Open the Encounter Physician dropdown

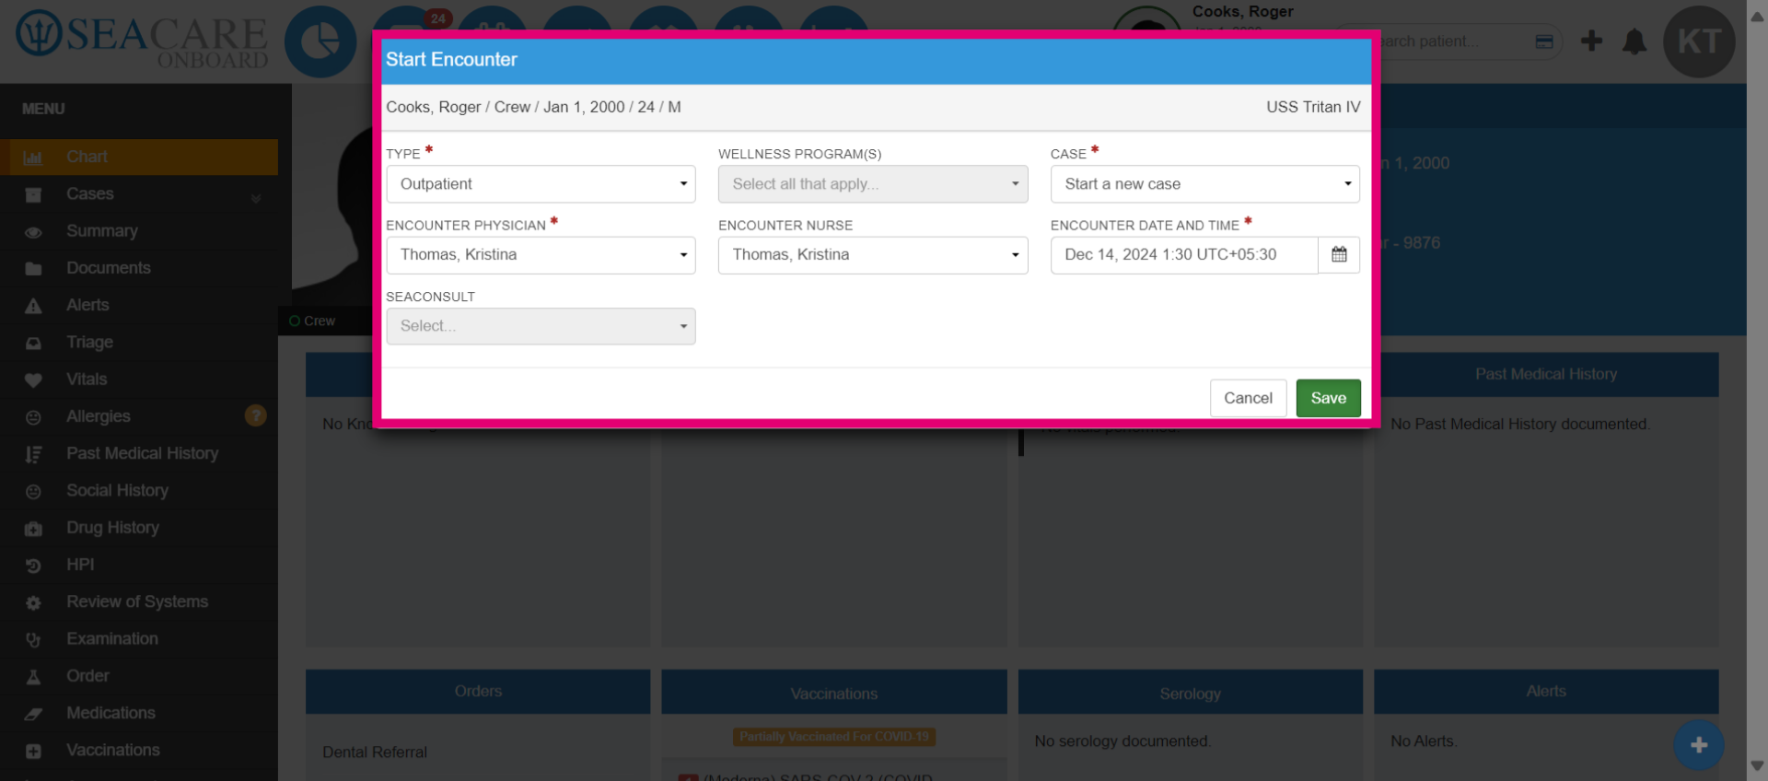[541, 255]
